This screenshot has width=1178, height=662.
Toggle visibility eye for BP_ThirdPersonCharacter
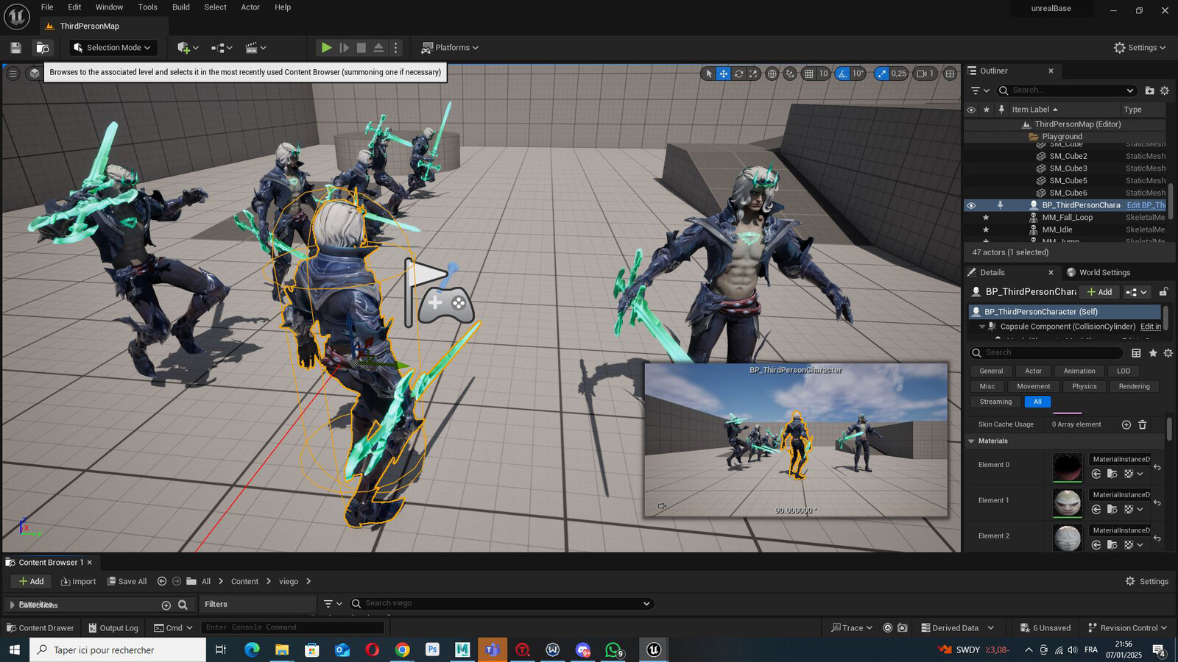click(971, 205)
